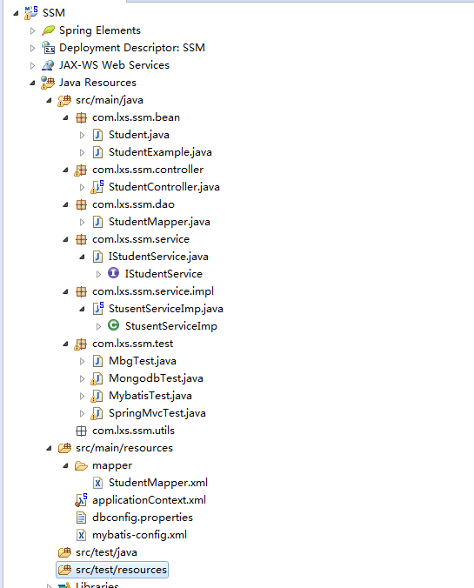Click the StudentExample.java file icon
474x588 pixels.
tap(97, 152)
